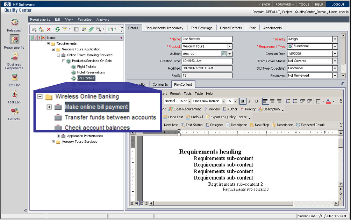This screenshot has width=351, height=220.
Task: Open the Times New Roman font dropdown
Action: pos(223,101)
